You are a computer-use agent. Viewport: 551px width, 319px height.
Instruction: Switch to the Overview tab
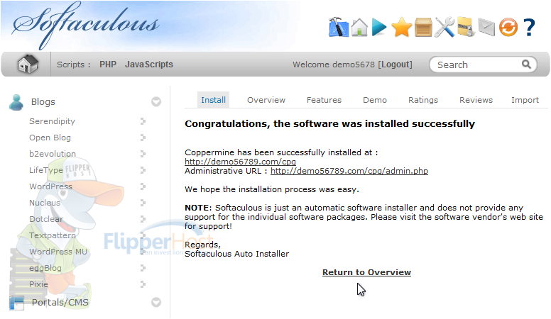[266, 100]
